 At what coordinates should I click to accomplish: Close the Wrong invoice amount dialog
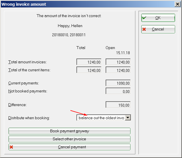[x=177, y=4]
